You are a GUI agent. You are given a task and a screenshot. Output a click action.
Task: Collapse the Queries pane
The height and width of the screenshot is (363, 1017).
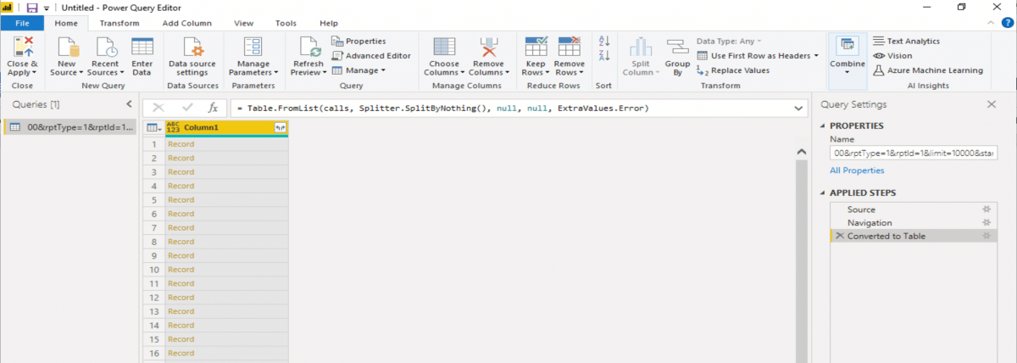pyautogui.click(x=129, y=104)
